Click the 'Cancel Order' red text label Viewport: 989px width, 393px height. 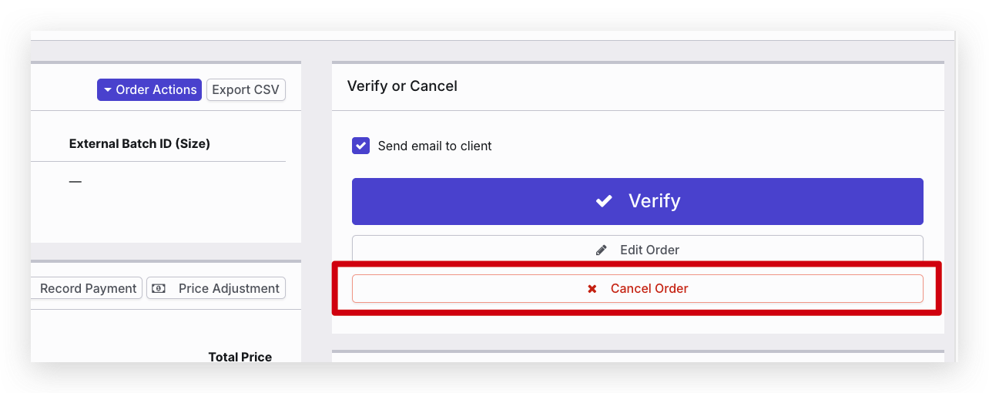click(649, 289)
